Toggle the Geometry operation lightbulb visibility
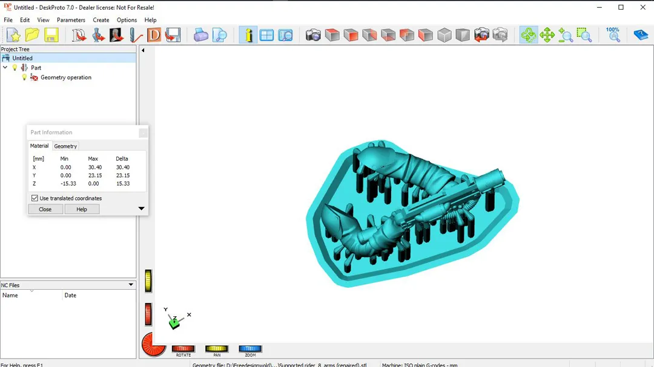 click(x=24, y=77)
